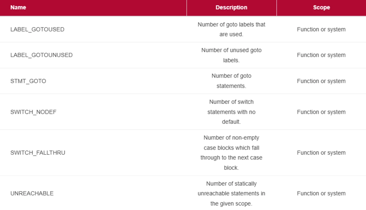The width and height of the screenshot is (366, 210).
Task: Click description 'Number of goto statements'
Action: tap(231, 81)
